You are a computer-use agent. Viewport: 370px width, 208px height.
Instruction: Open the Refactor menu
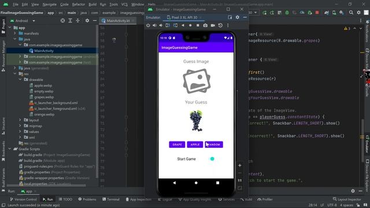click(x=79, y=4)
